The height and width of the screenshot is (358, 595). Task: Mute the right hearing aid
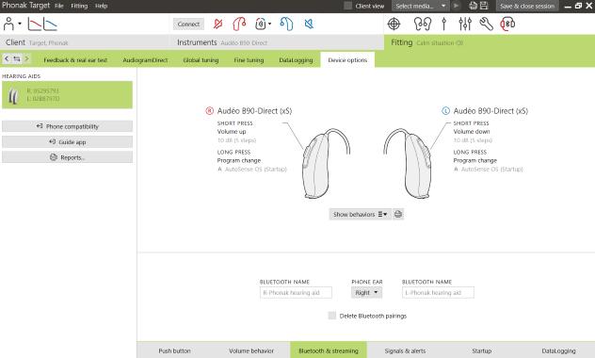(218, 24)
